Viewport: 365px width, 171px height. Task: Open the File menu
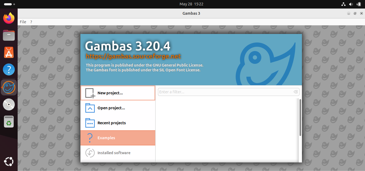pyautogui.click(x=23, y=22)
